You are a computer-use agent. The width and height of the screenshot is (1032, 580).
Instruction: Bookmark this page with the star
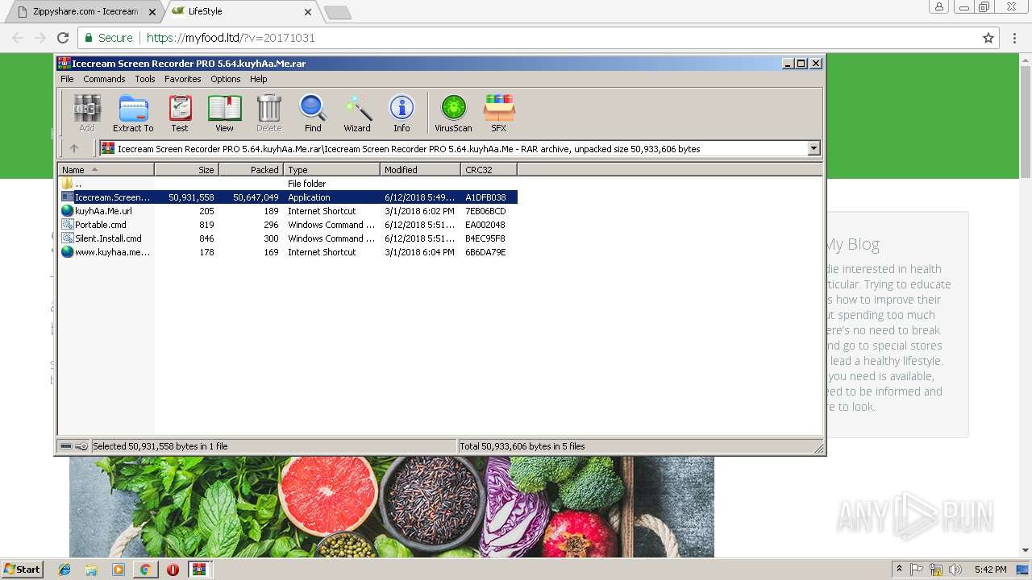[x=988, y=38]
